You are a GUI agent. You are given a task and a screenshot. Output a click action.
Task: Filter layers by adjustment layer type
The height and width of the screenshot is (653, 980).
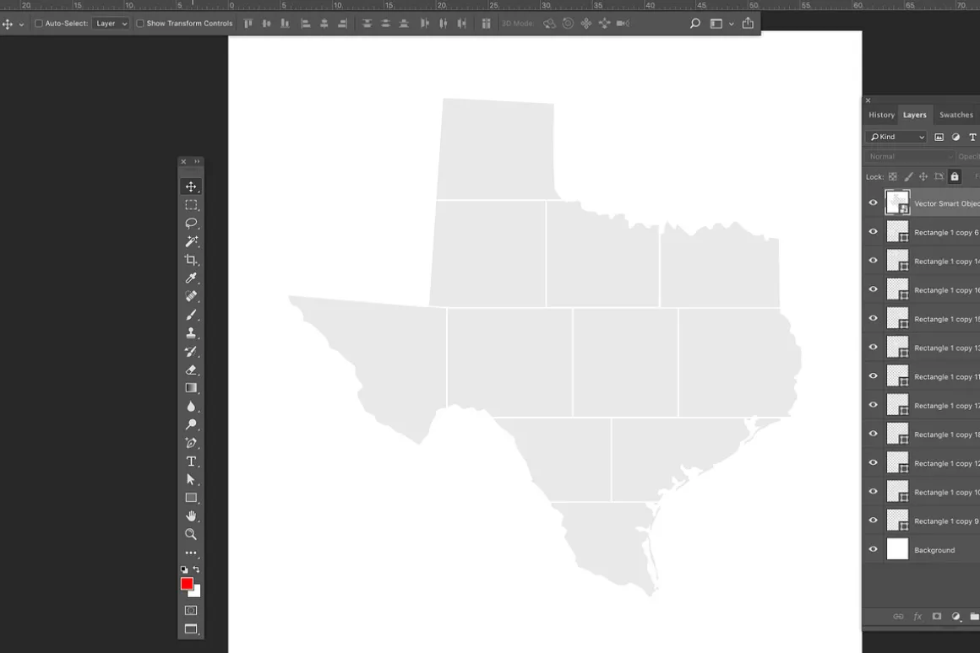click(955, 137)
